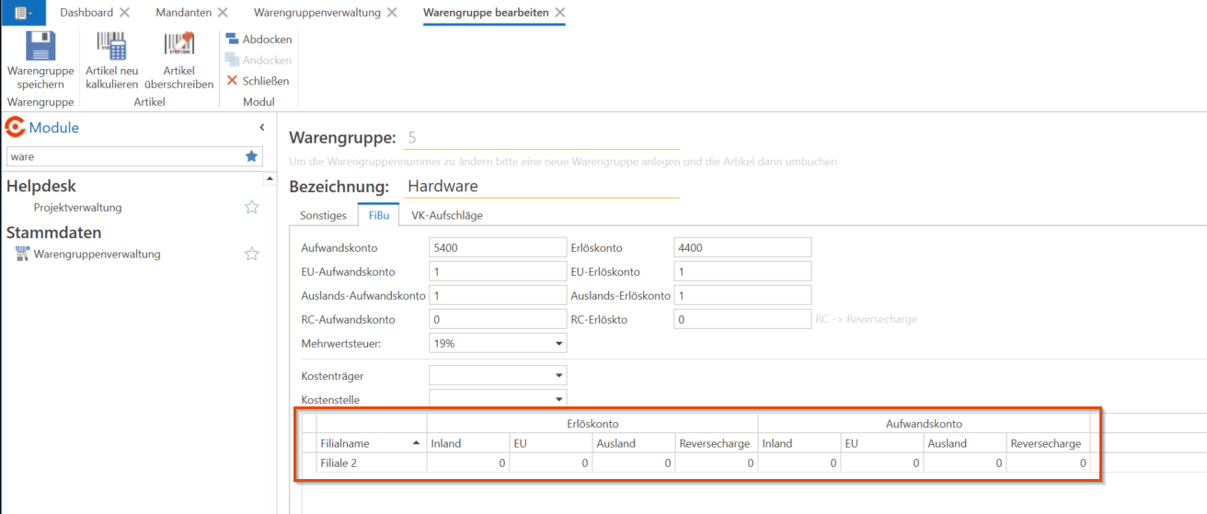Click the RC-Erlöskto field
Image resolution: width=1207 pixels, height=514 pixels.
coord(742,319)
